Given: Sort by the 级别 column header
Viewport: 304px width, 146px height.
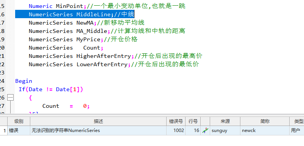Looking at the screenshot, I should (x=19, y=121).
